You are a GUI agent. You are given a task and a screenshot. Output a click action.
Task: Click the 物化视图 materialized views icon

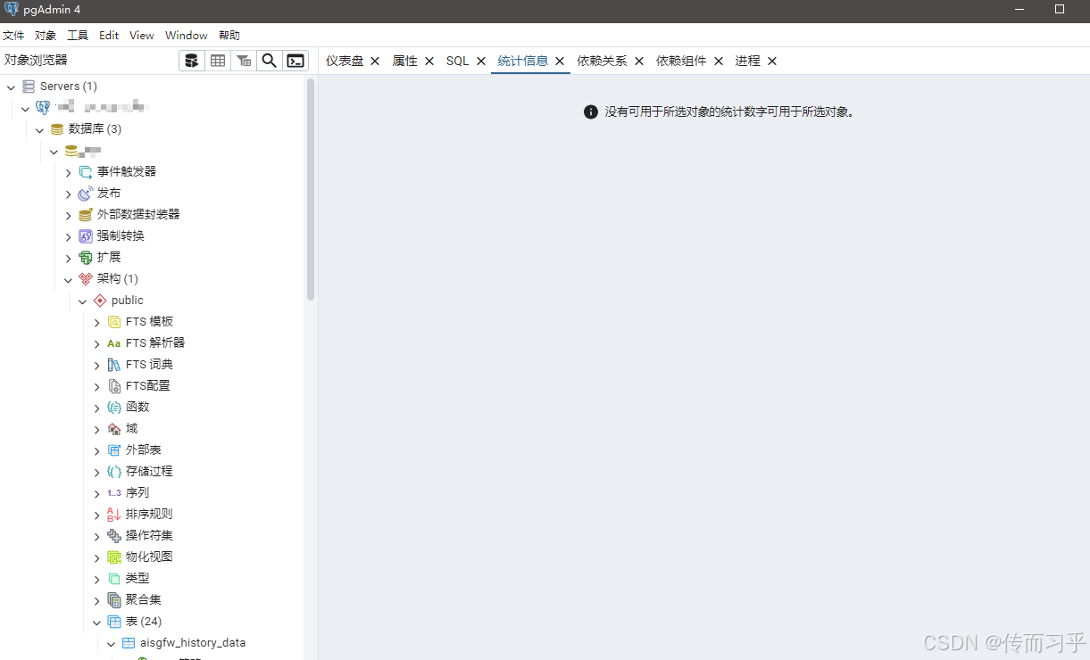click(x=114, y=557)
